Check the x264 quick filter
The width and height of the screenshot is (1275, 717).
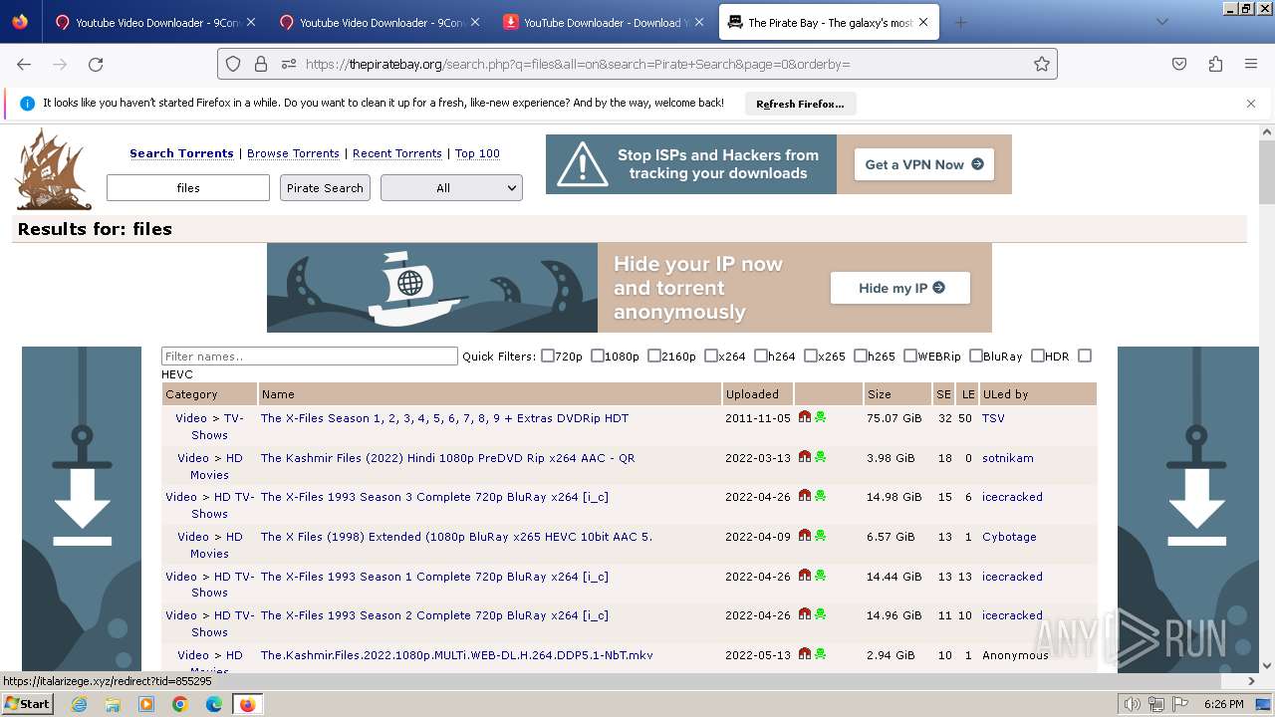tap(711, 356)
